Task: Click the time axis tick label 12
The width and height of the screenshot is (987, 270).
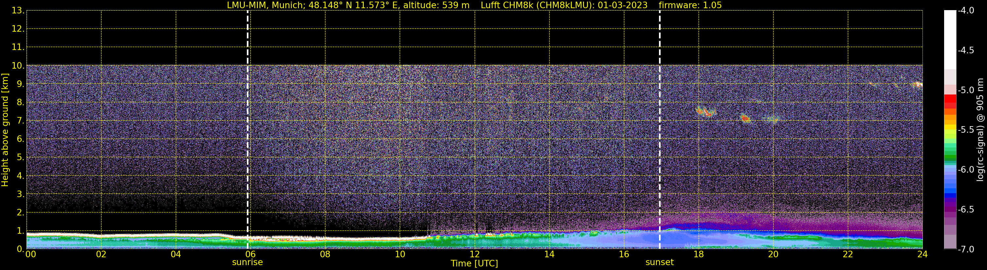Action: [475, 254]
